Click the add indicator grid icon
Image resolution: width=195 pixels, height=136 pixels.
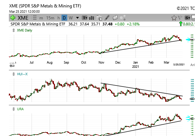pos(99,18)
